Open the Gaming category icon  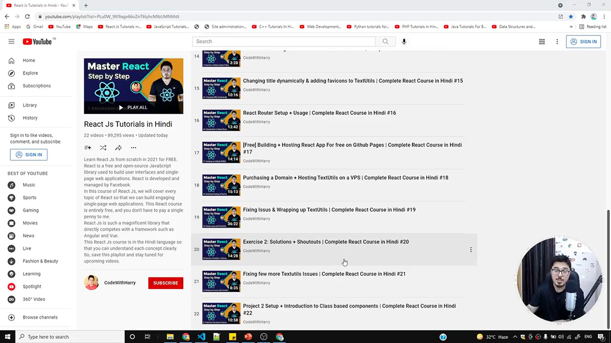click(x=11, y=210)
